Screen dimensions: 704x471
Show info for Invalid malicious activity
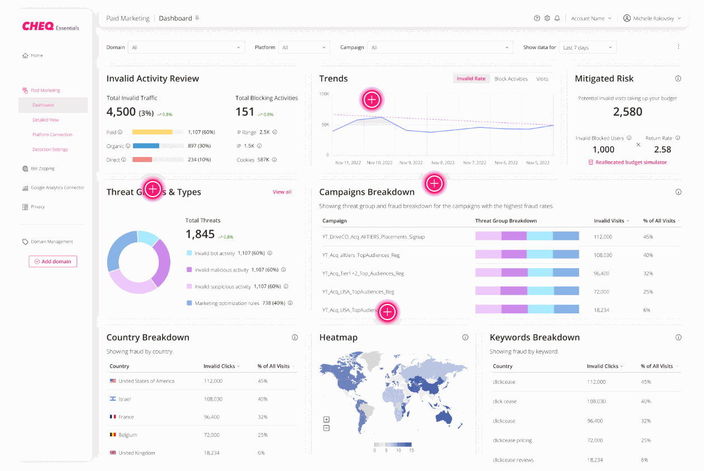click(283, 270)
